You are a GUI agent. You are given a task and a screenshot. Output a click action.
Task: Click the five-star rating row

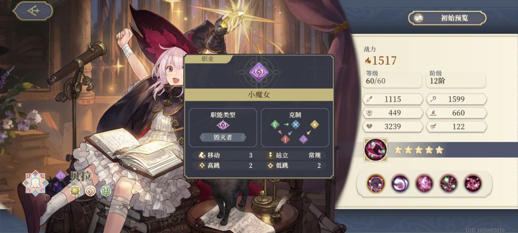coord(419,150)
